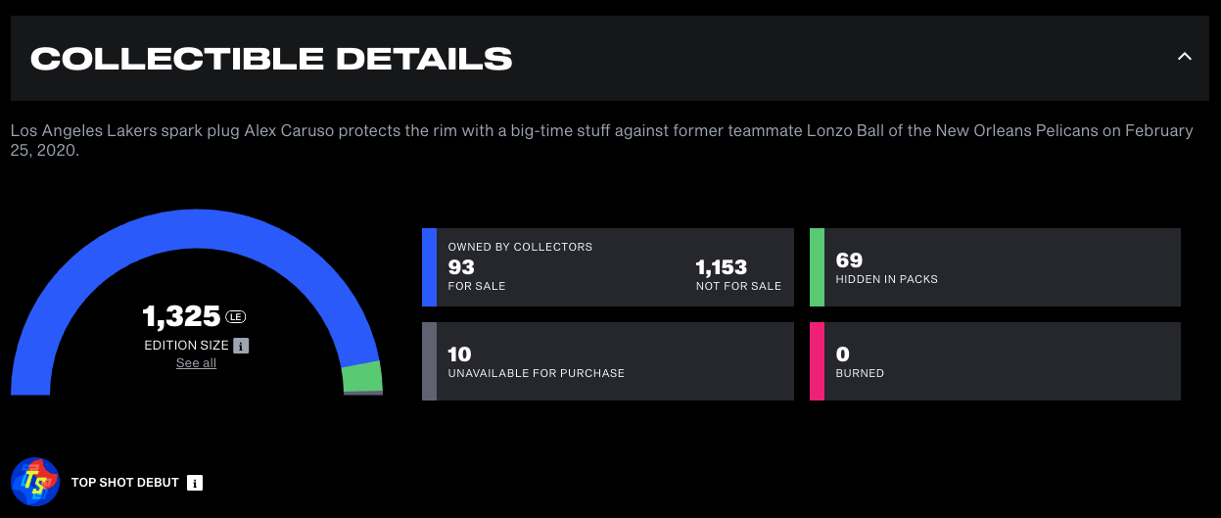
Task: Click the Unavailable For Purchase card
Action: coord(608,361)
